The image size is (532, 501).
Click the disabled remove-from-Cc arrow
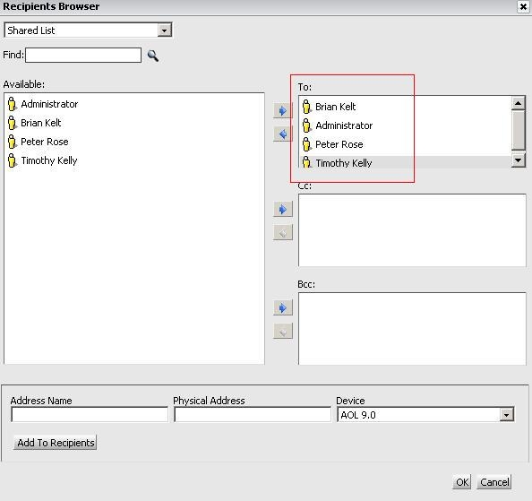click(283, 232)
